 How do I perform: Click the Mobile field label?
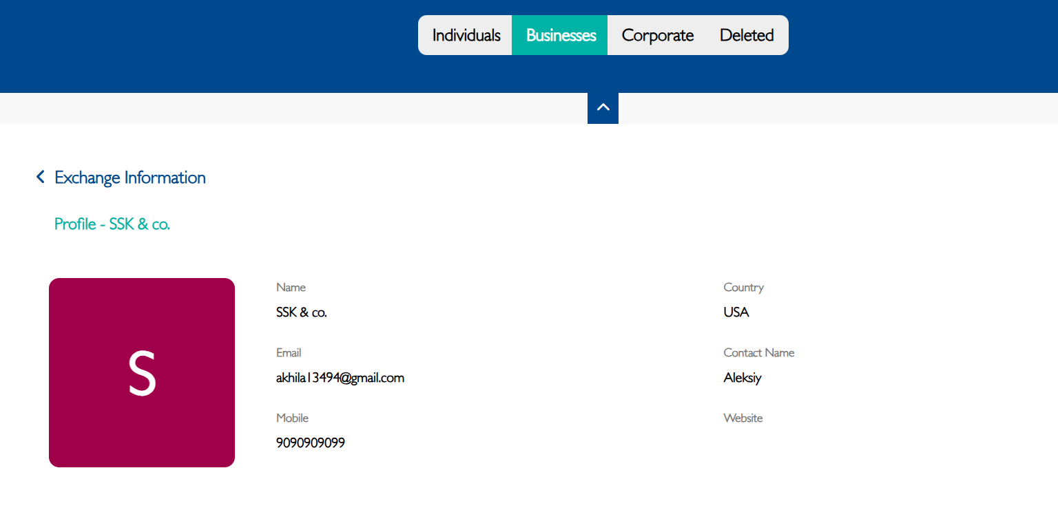[292, 418]
